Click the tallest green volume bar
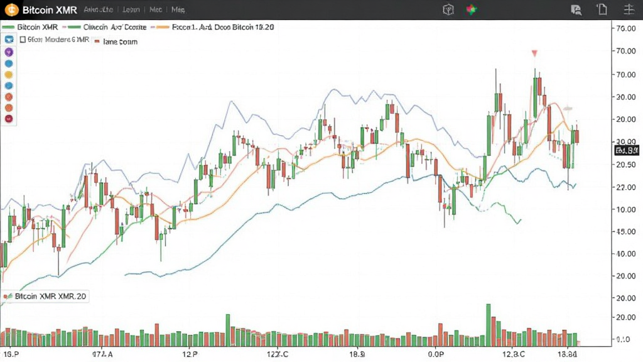643x362 pixels. coord(489,325)
